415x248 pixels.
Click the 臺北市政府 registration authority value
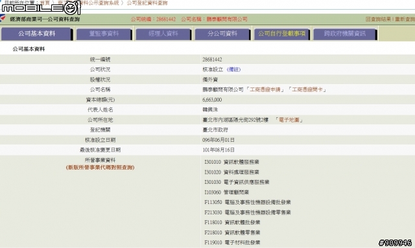click(x=215, y=130)
